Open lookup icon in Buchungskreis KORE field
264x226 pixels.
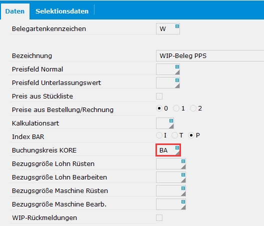coord(177,148)
